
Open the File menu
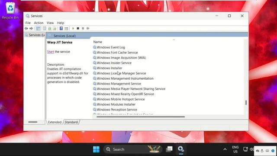click(x=28, y=23)
